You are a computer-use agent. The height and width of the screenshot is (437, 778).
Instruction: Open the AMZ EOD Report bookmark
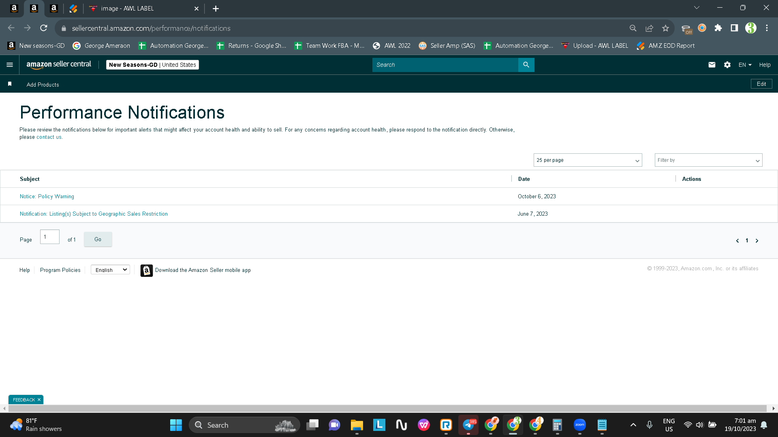coord(665,46)
